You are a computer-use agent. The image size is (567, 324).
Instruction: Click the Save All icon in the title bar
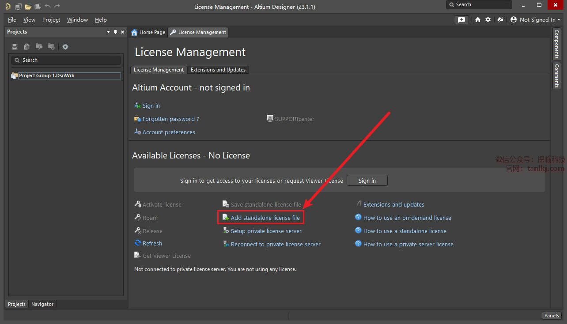[18, 7]
